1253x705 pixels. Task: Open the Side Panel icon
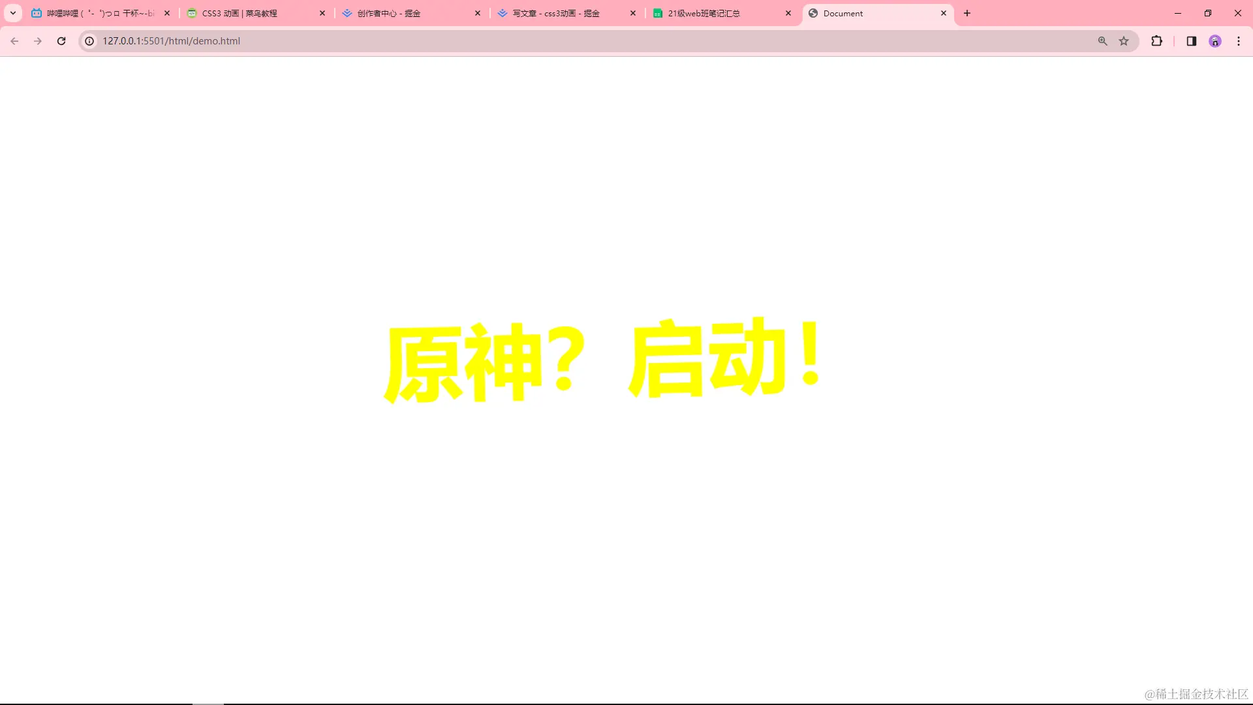pyautogui.click(x=1191, y=40)
